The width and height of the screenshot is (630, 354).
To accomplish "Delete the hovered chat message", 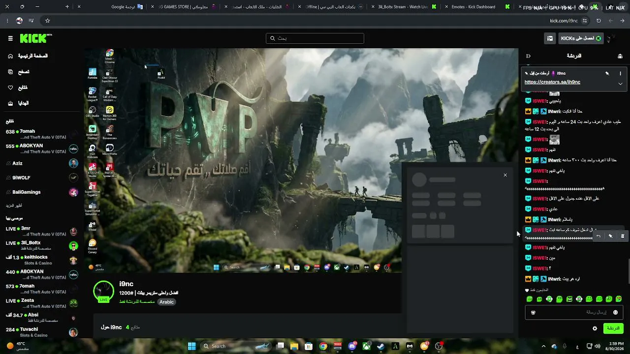I will click(x=623, y=236).
